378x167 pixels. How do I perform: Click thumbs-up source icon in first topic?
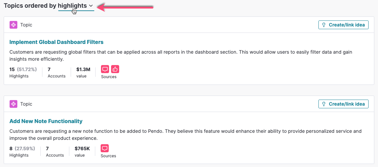tap(115, 69)
